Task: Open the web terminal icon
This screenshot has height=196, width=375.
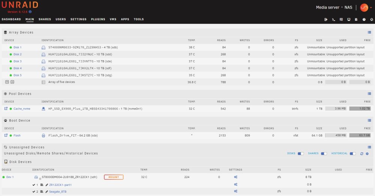Action: tap(333, 19)
